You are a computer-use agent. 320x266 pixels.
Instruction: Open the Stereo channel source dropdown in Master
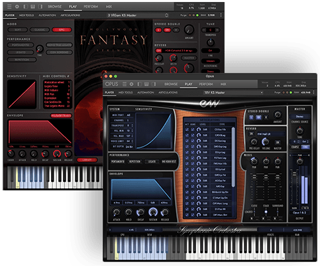(x=299, y=116)
